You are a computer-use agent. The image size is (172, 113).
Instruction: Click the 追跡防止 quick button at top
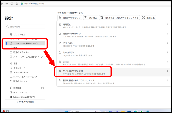[x=148, y=17]
